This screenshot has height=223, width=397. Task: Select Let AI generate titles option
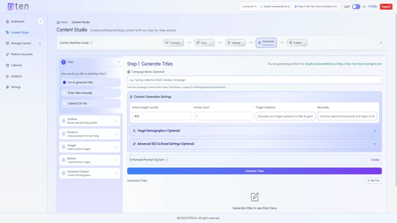pos(91,82)
